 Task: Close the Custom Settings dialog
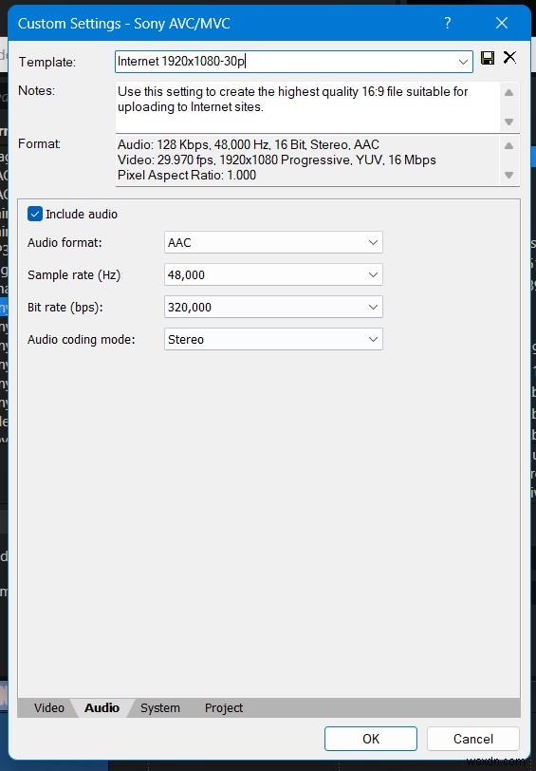[x=502, y=23]
